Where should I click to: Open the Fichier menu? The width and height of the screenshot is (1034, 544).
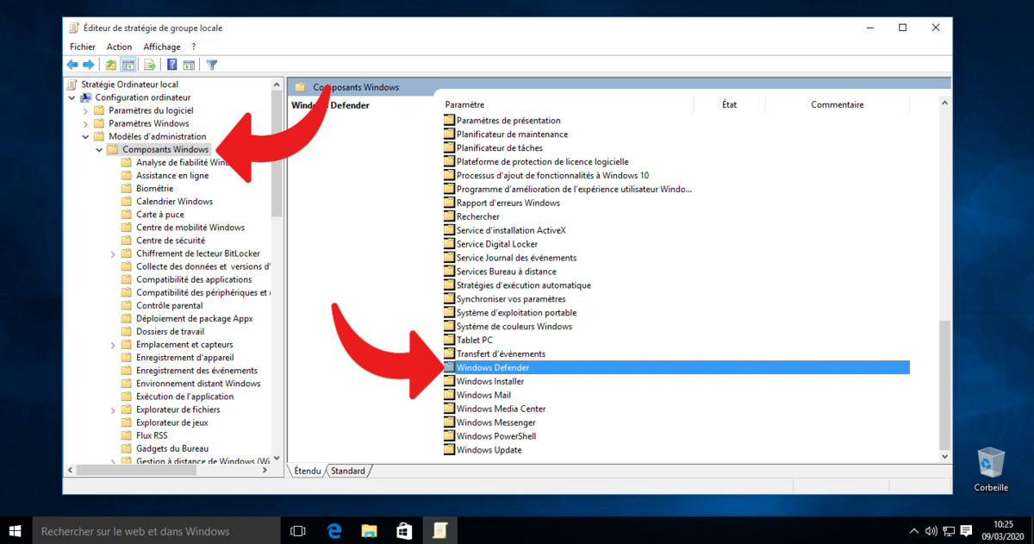click(x=83, y=47)
